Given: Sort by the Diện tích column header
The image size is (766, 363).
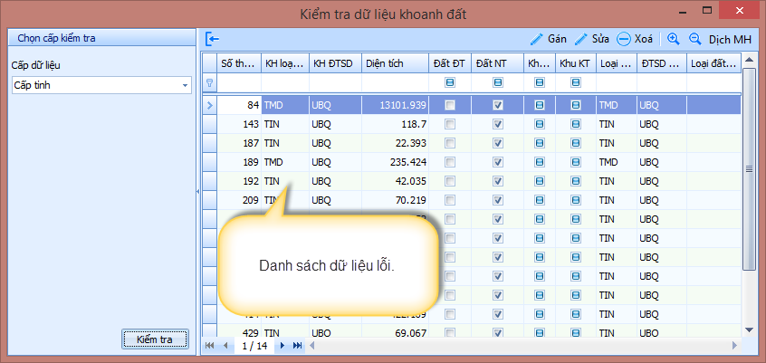Looking at the screenshot, I should [x=394, y=63].
